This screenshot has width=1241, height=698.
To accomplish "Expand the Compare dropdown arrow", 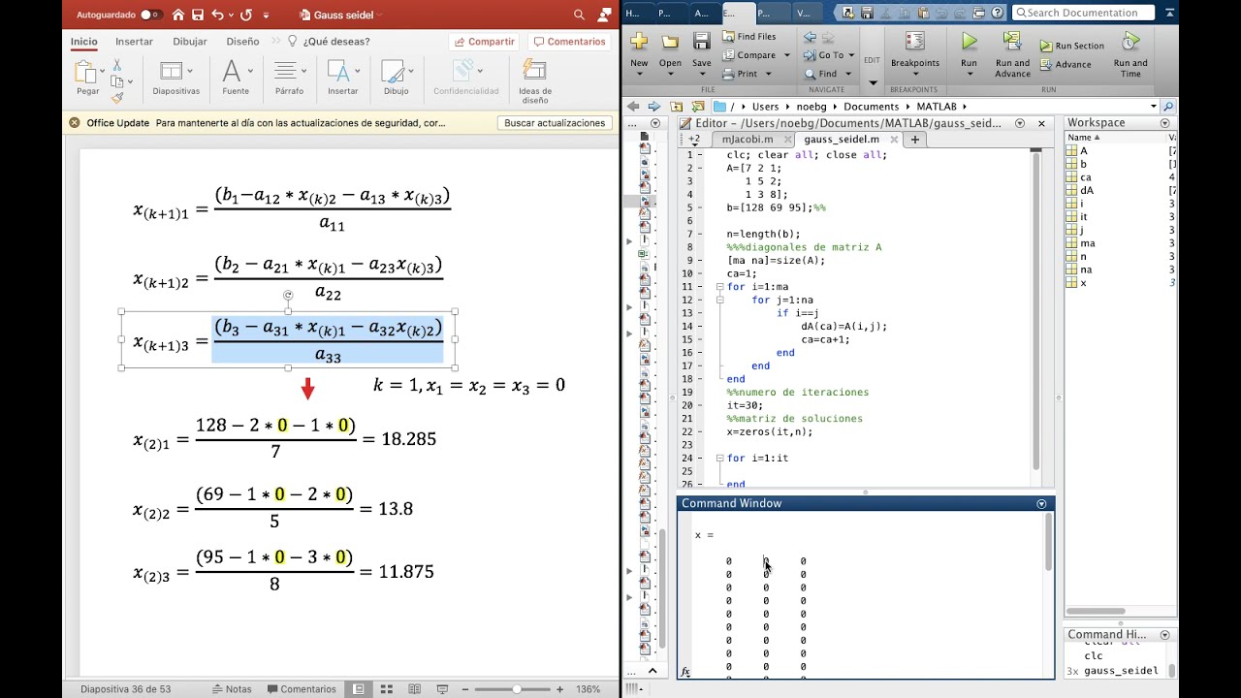I will tap(787, 55).
